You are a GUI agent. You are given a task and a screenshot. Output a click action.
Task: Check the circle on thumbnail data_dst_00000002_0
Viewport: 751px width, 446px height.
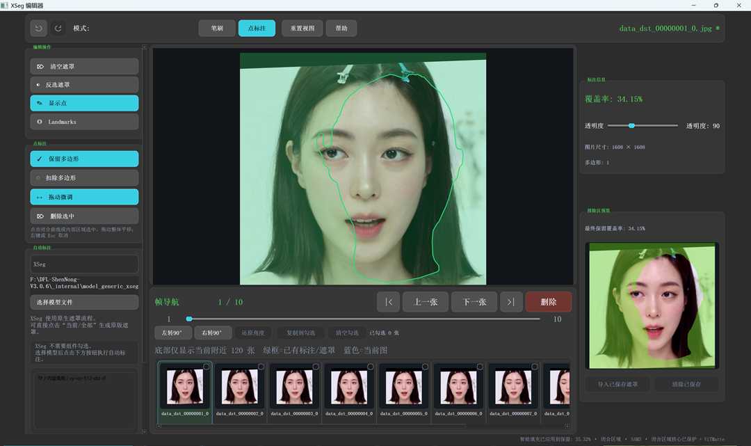[x=261, y=367]
